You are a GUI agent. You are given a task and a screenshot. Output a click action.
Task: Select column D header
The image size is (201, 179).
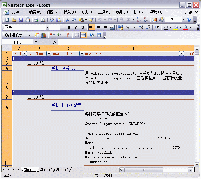[x=134, y=48]
